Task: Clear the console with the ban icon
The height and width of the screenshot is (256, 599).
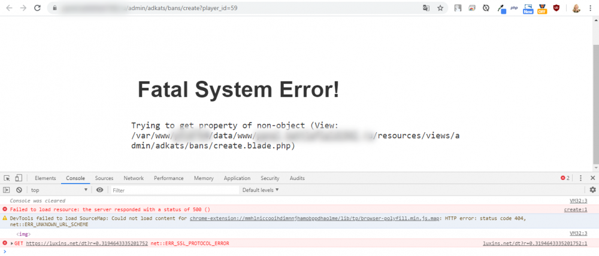Action: (x=19, y=190)
